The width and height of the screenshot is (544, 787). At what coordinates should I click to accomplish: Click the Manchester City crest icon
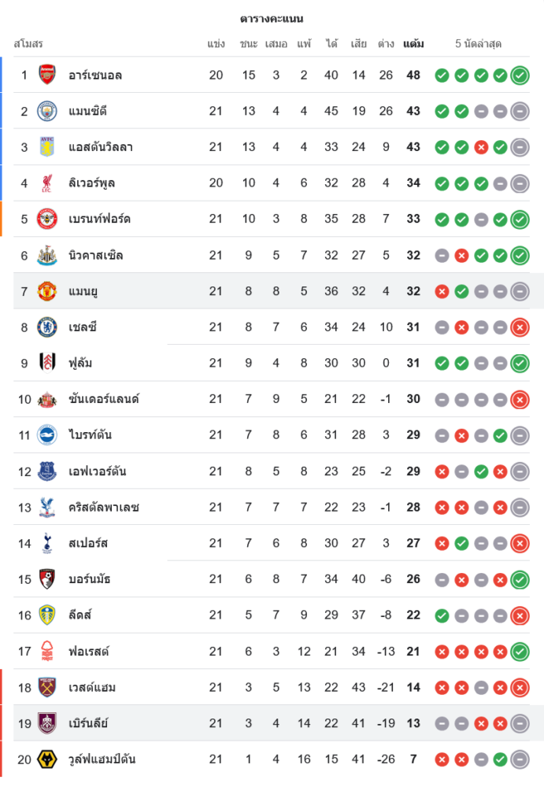[48, 111]
